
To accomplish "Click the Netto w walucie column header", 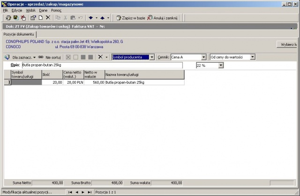I will pyautogui.click(x=95, y=74).
